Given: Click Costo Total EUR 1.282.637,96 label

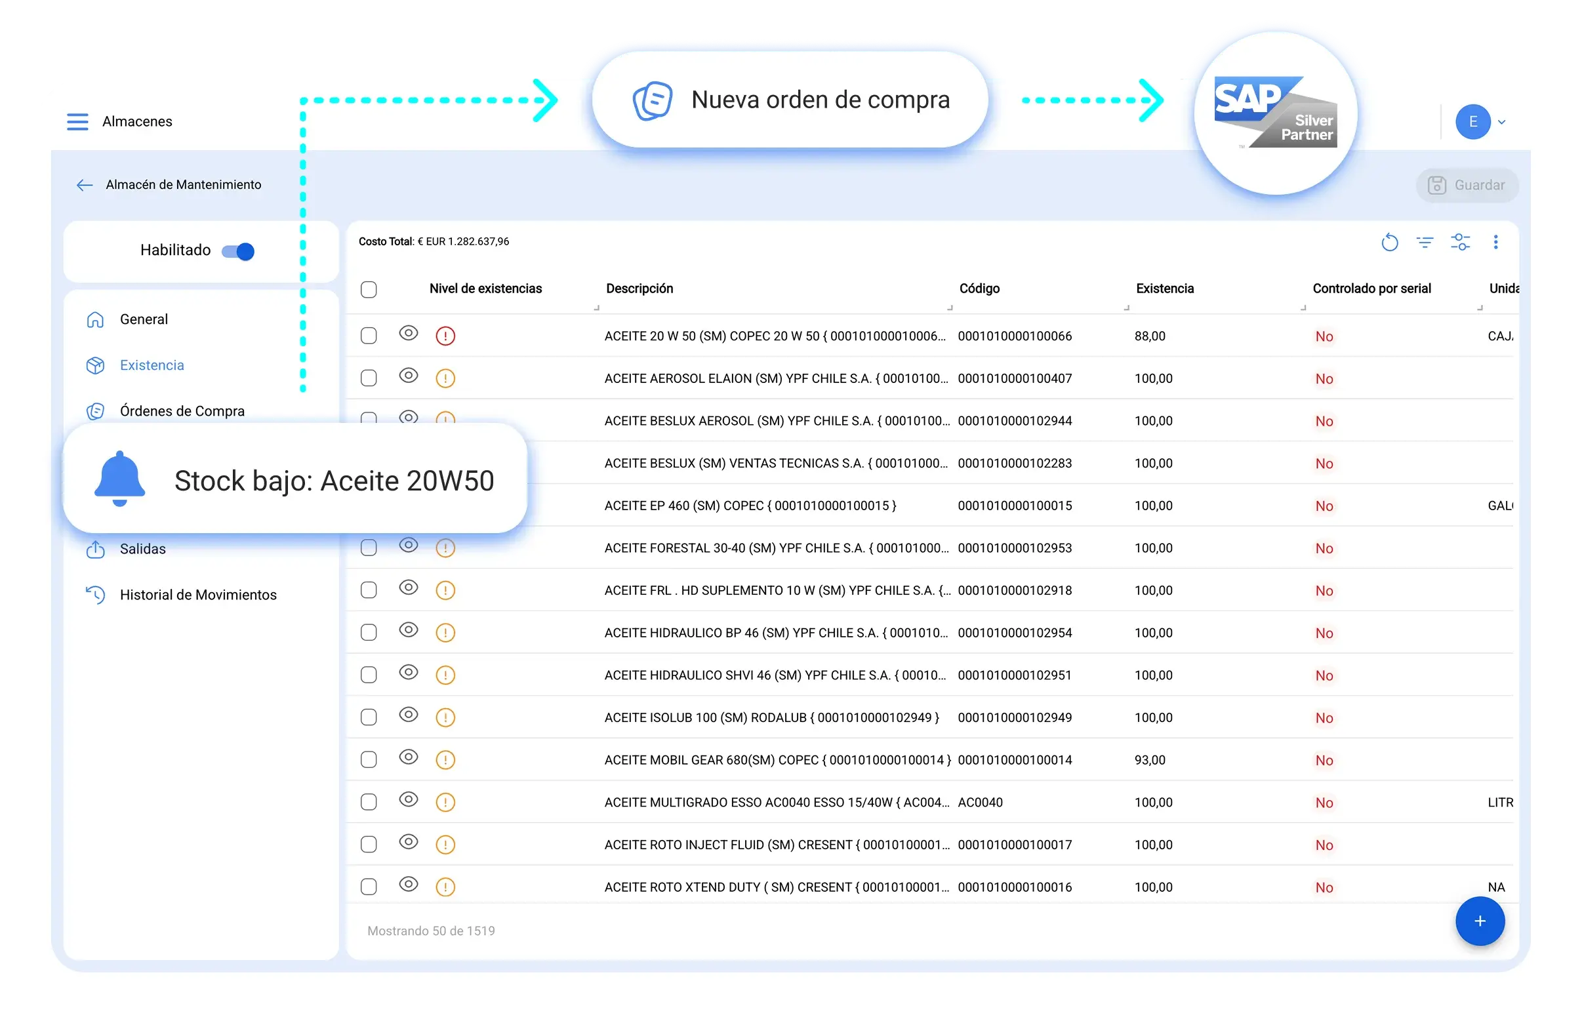Looking at the screenshot, I should (433, 242).
